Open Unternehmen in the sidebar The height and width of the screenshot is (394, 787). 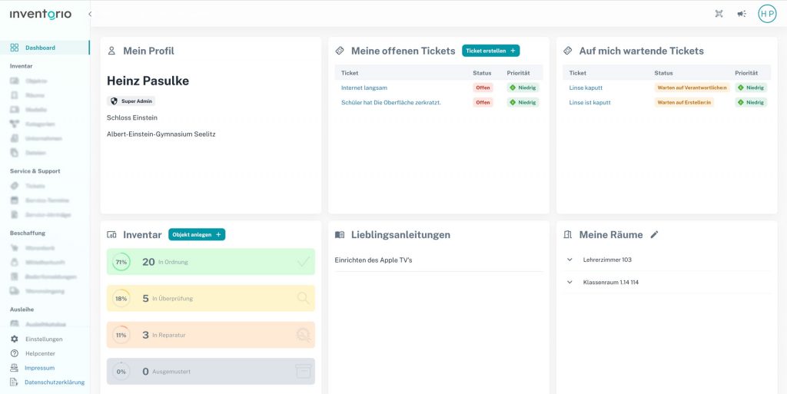(44, 138)
